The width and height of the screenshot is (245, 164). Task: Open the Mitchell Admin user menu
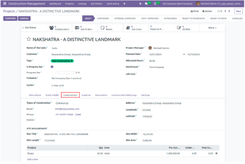[x=219, y=4]
